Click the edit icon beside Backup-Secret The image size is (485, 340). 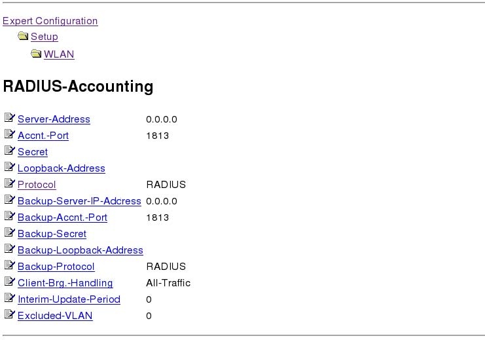coord(10,233)
